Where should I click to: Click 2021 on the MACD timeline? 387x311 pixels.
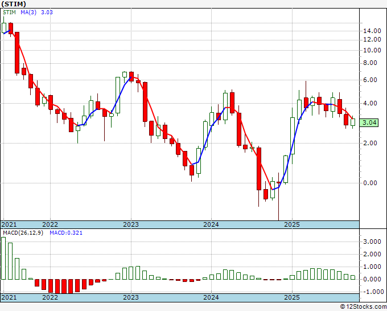pos(9,297)
